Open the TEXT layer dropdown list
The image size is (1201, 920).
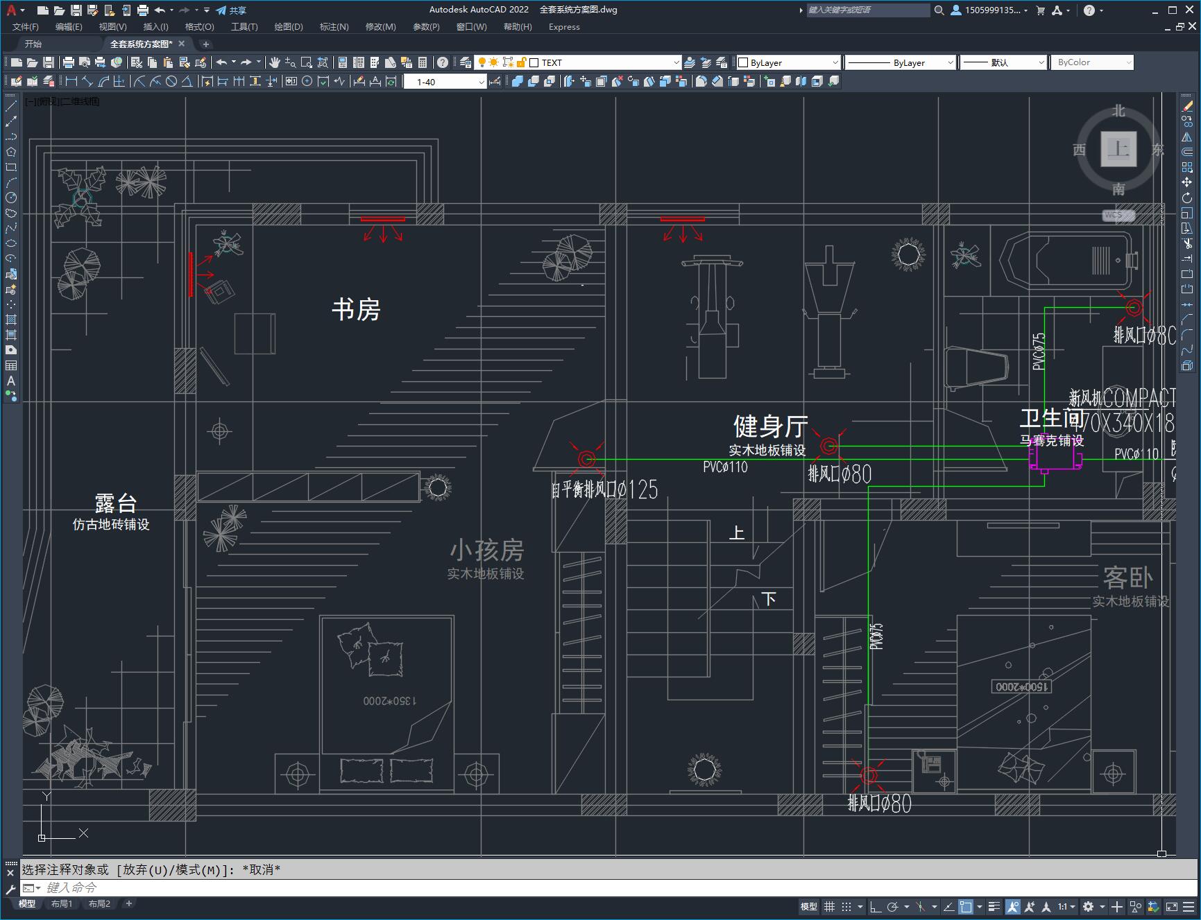pos(676,62)
